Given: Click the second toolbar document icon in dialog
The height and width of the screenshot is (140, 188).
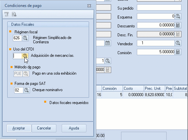Looking at the screenshot, I should (14, 14).
